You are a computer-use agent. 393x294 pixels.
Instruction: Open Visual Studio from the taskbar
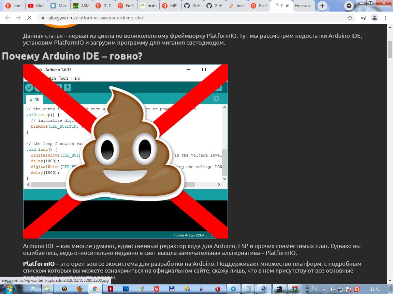pos(202,289)
